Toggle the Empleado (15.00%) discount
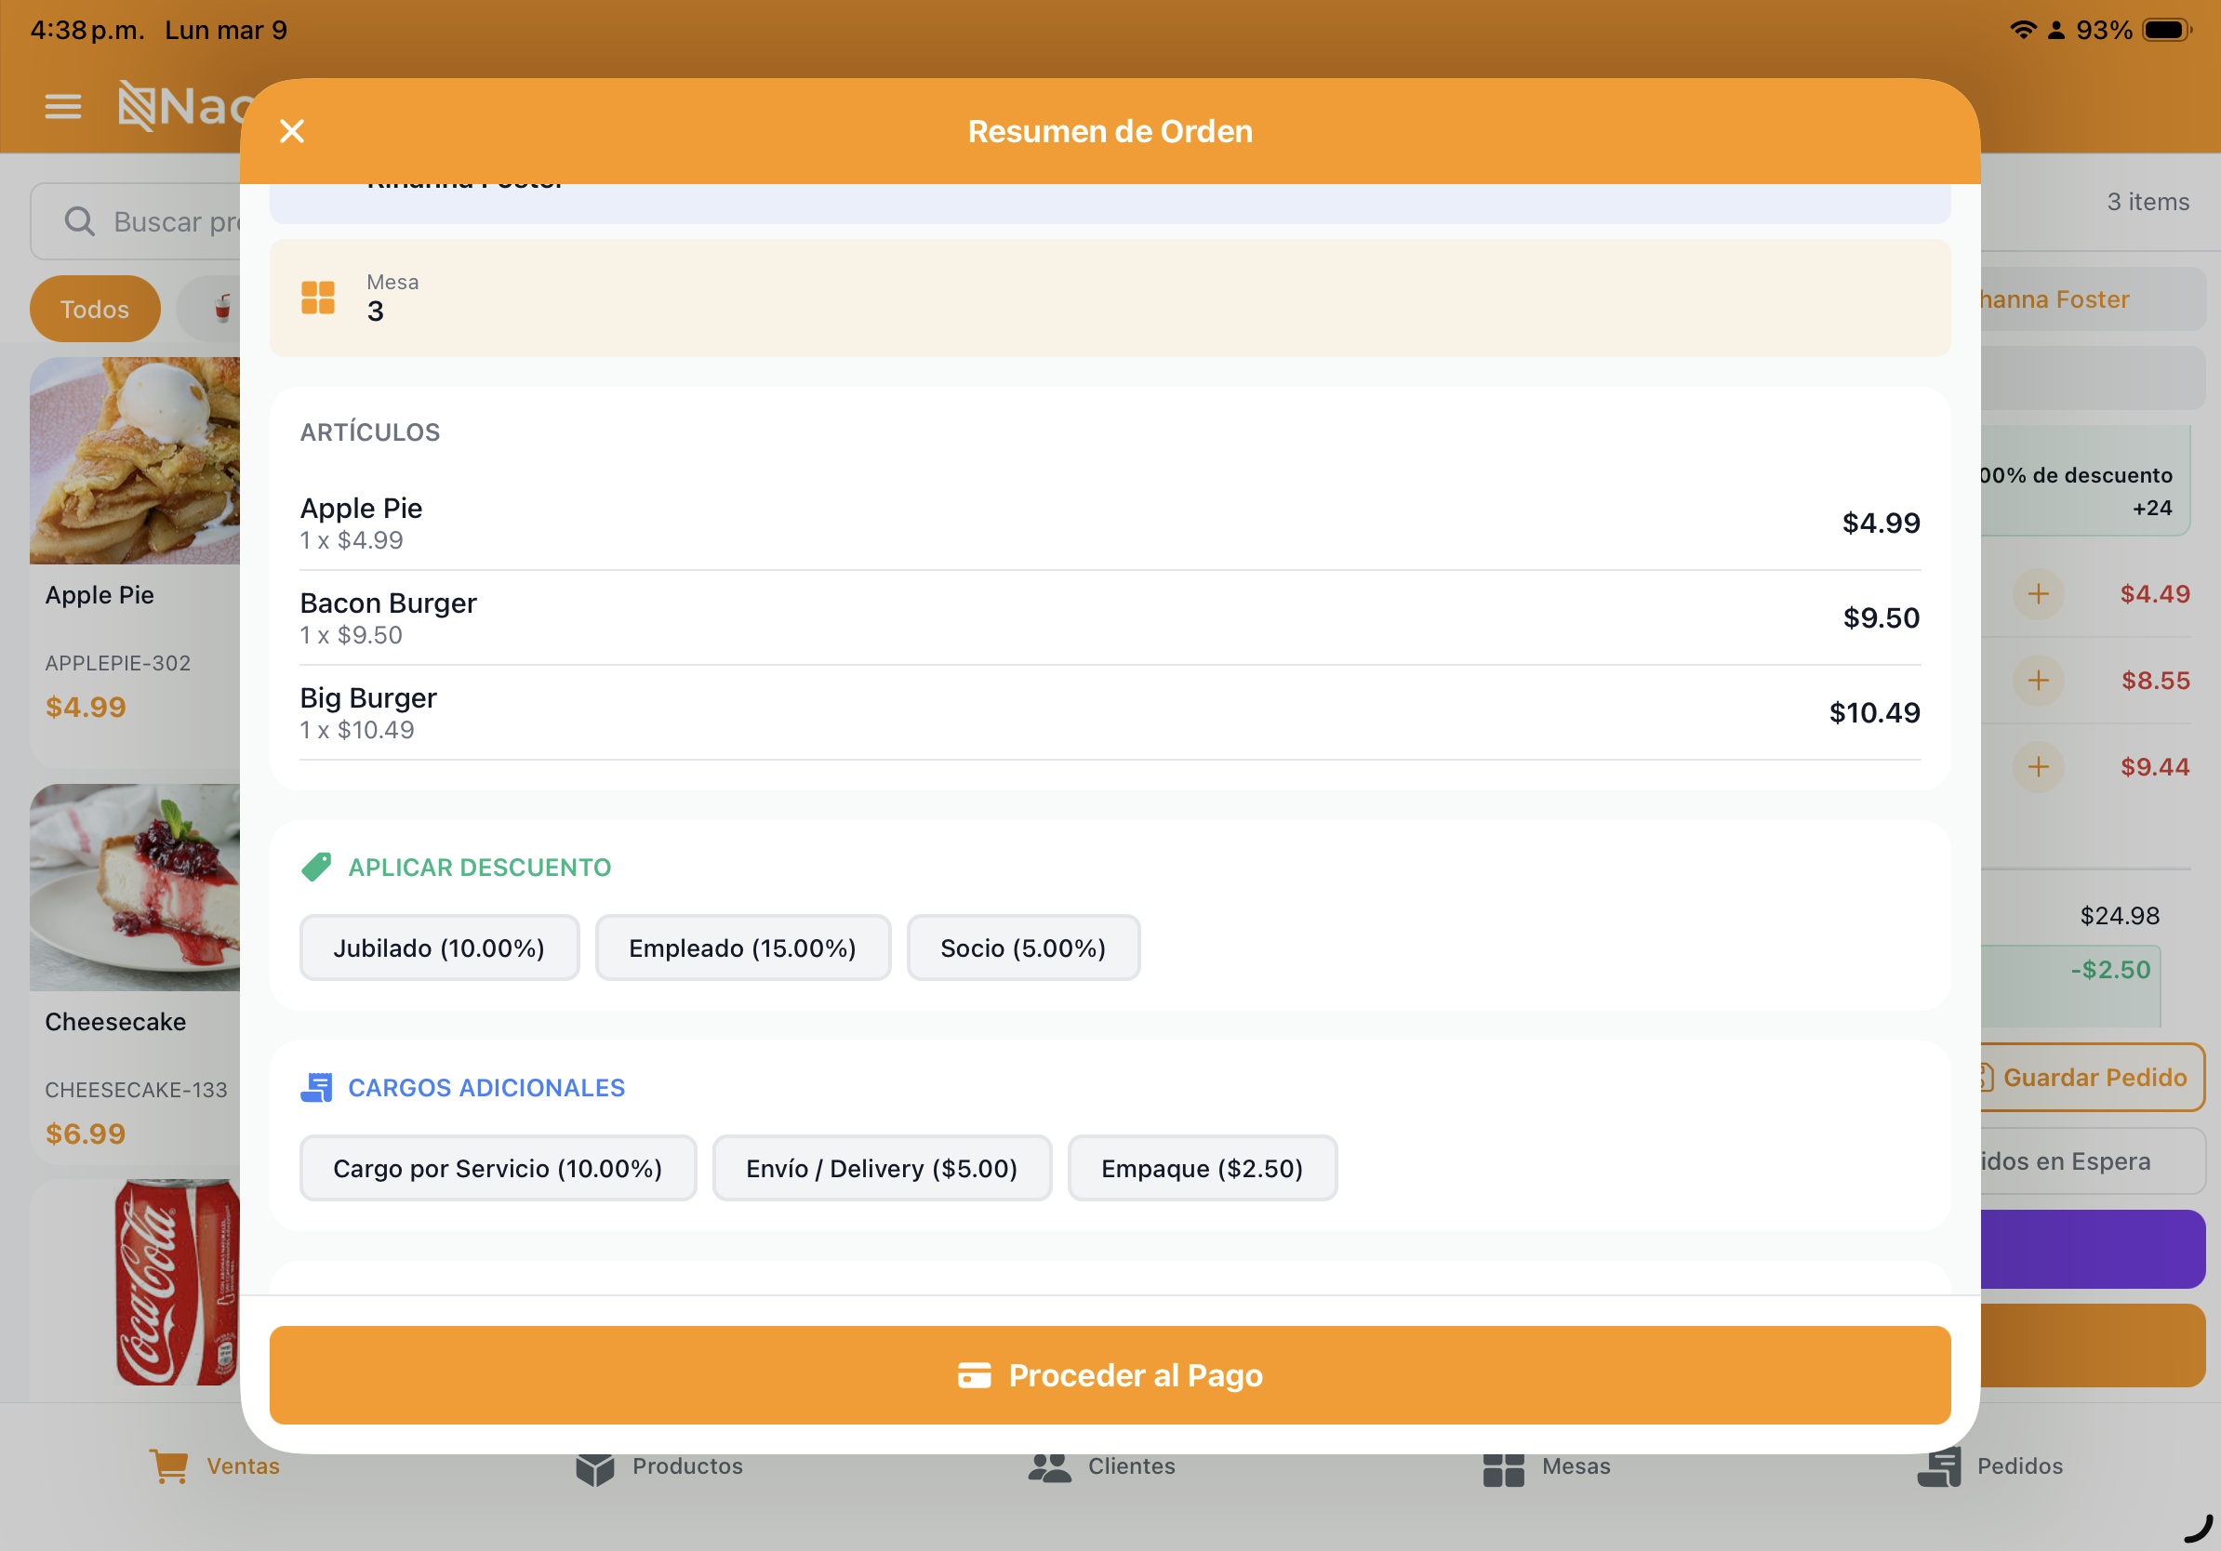The height and width of the screenshot is (1551, 2221). coord(742,948)
